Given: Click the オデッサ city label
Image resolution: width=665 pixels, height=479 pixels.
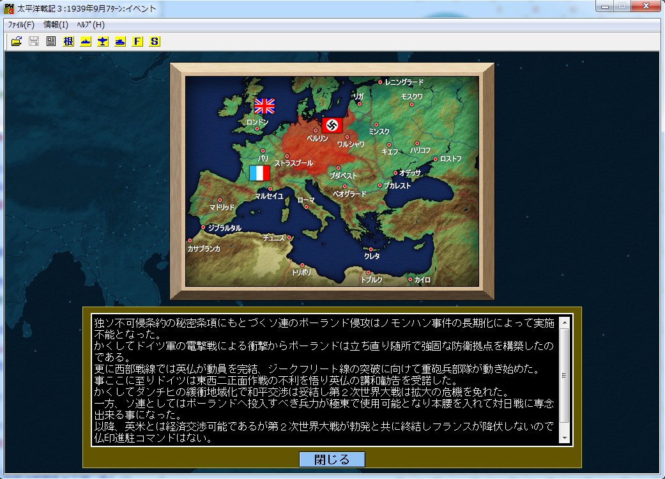Looking at the screenshot, I should coord(410,173).
